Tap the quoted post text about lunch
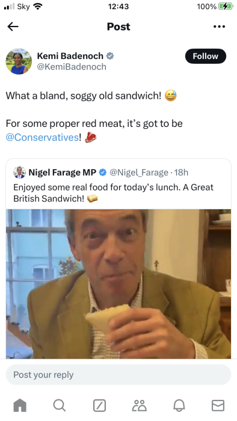This screenshot has width=237, height=421. tap(113, 193)
